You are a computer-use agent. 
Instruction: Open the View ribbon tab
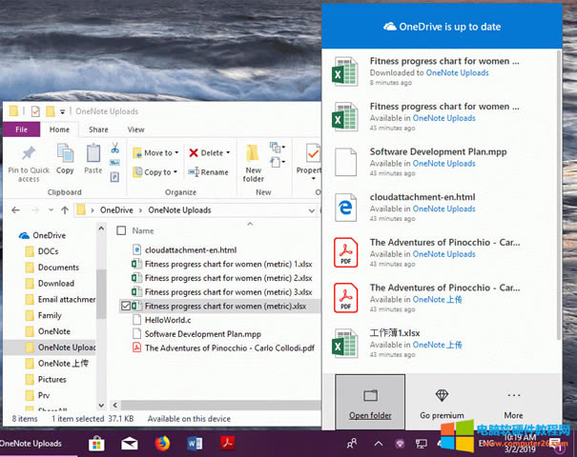coord(135,129)
